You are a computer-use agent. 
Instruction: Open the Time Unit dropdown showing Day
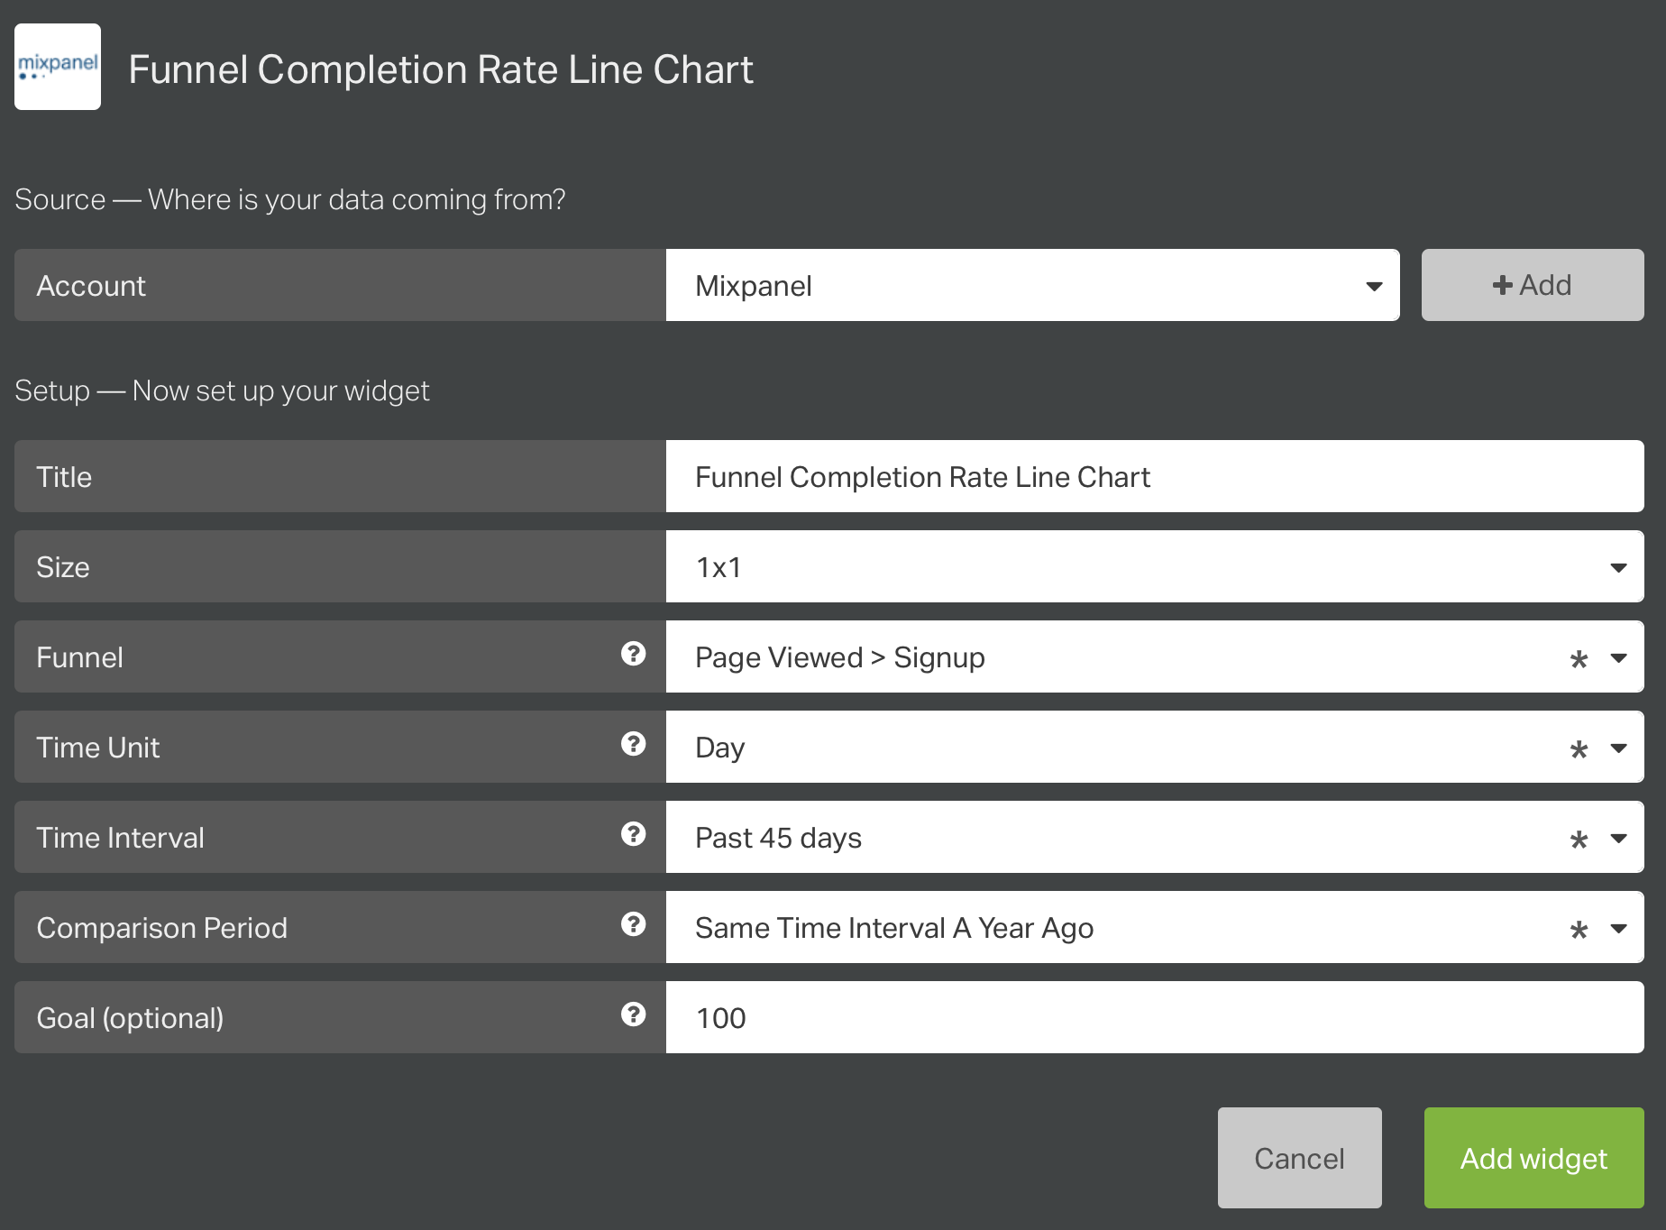1155,747
